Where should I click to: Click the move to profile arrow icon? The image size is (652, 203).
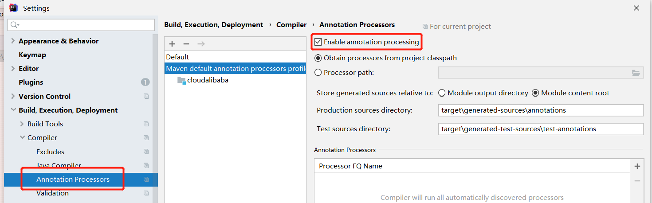click(x=201, y=44)
